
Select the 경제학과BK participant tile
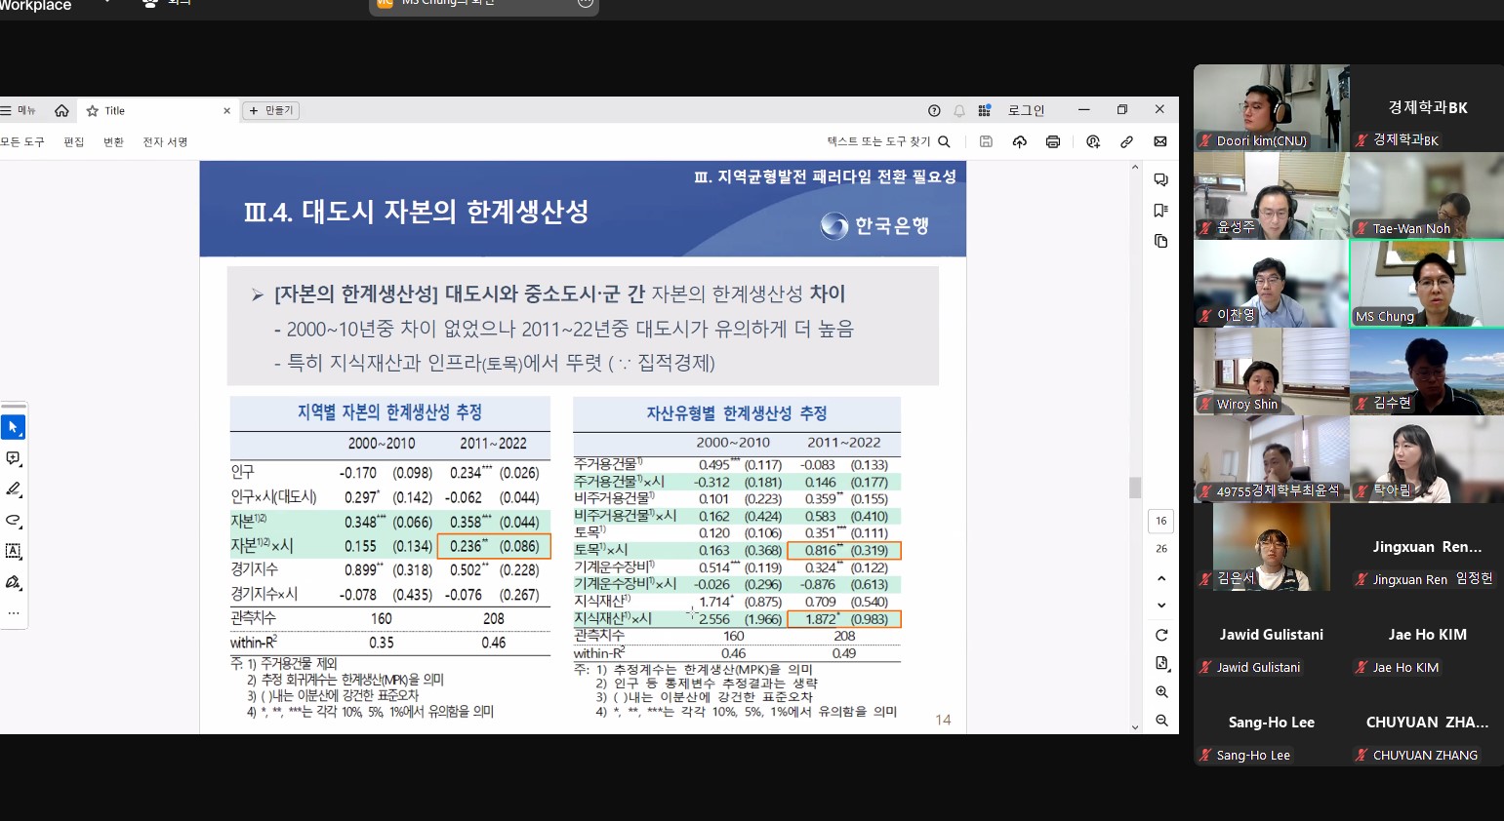click(1427, 108)
